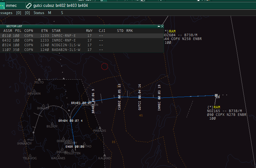Click the green icon left of the inmec field

[2, 6]
